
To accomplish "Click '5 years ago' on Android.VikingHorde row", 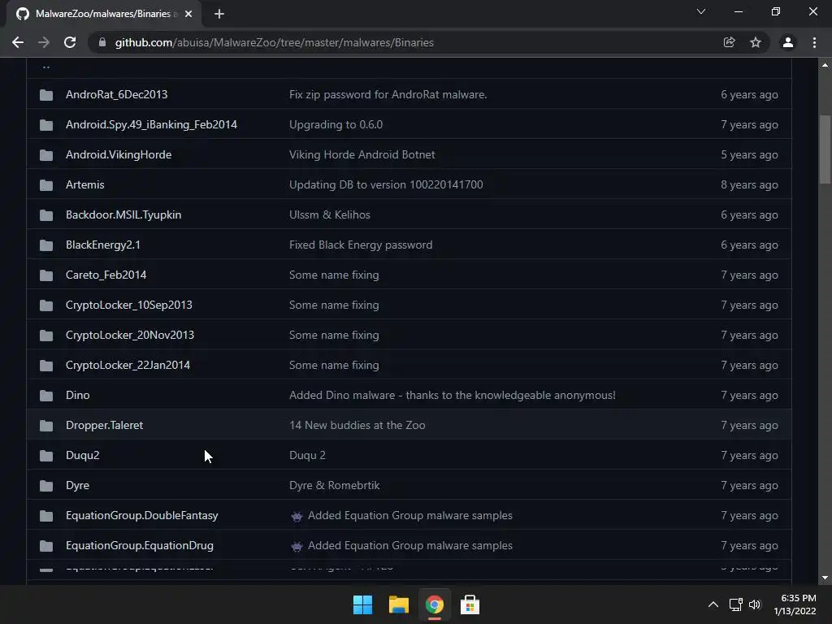I will (749, 154).
